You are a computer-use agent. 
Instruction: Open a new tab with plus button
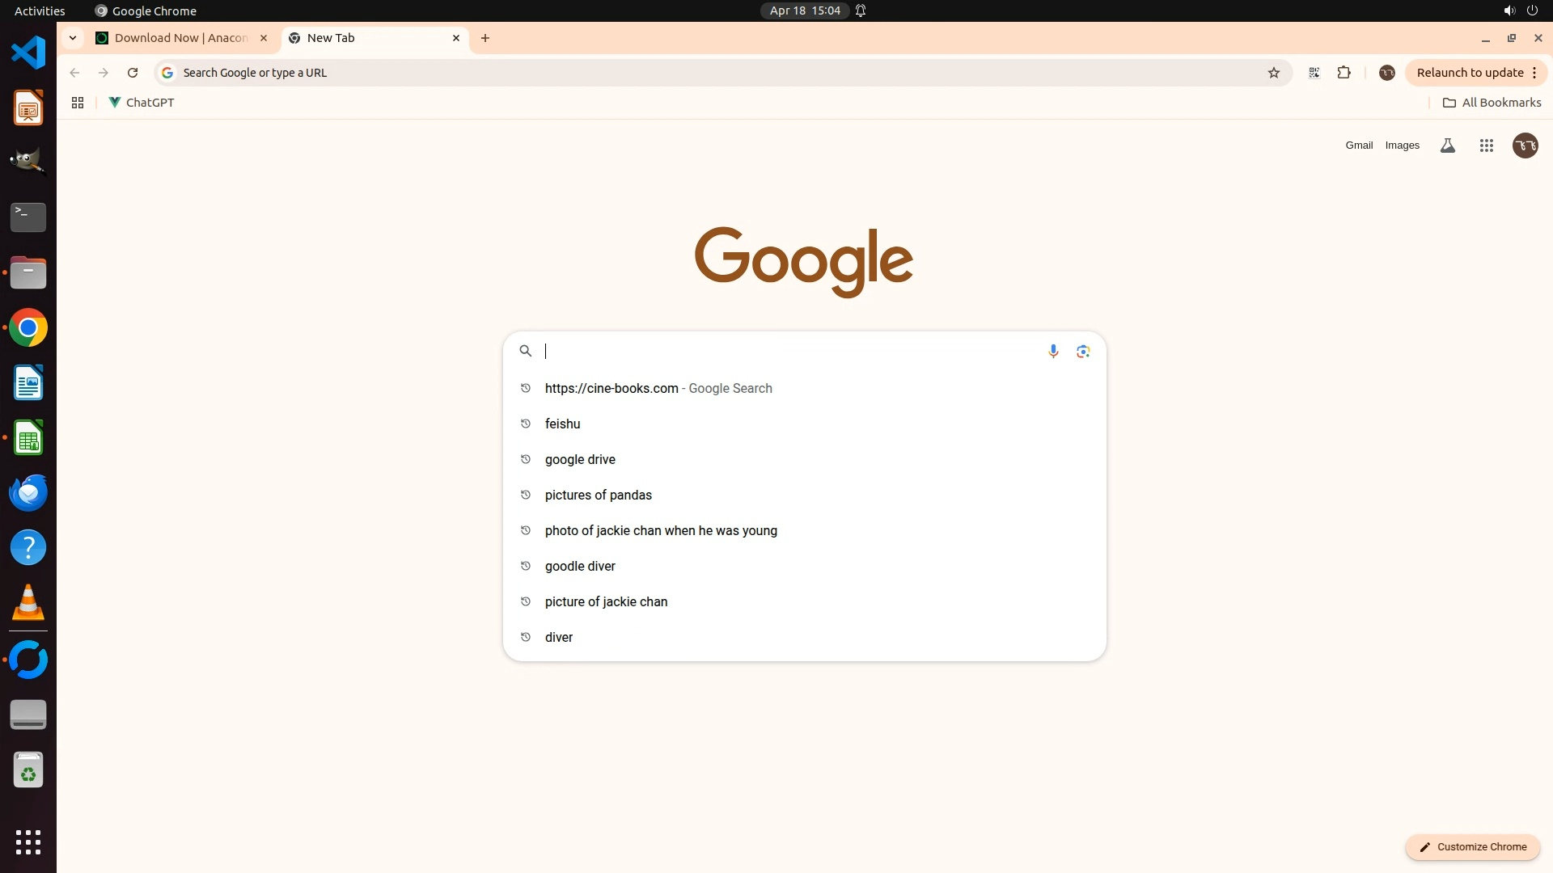(x=485, y=38)
